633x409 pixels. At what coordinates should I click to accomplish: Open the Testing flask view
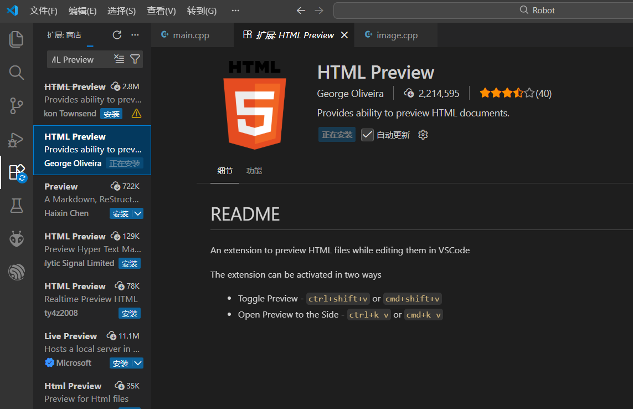[17, 206]
